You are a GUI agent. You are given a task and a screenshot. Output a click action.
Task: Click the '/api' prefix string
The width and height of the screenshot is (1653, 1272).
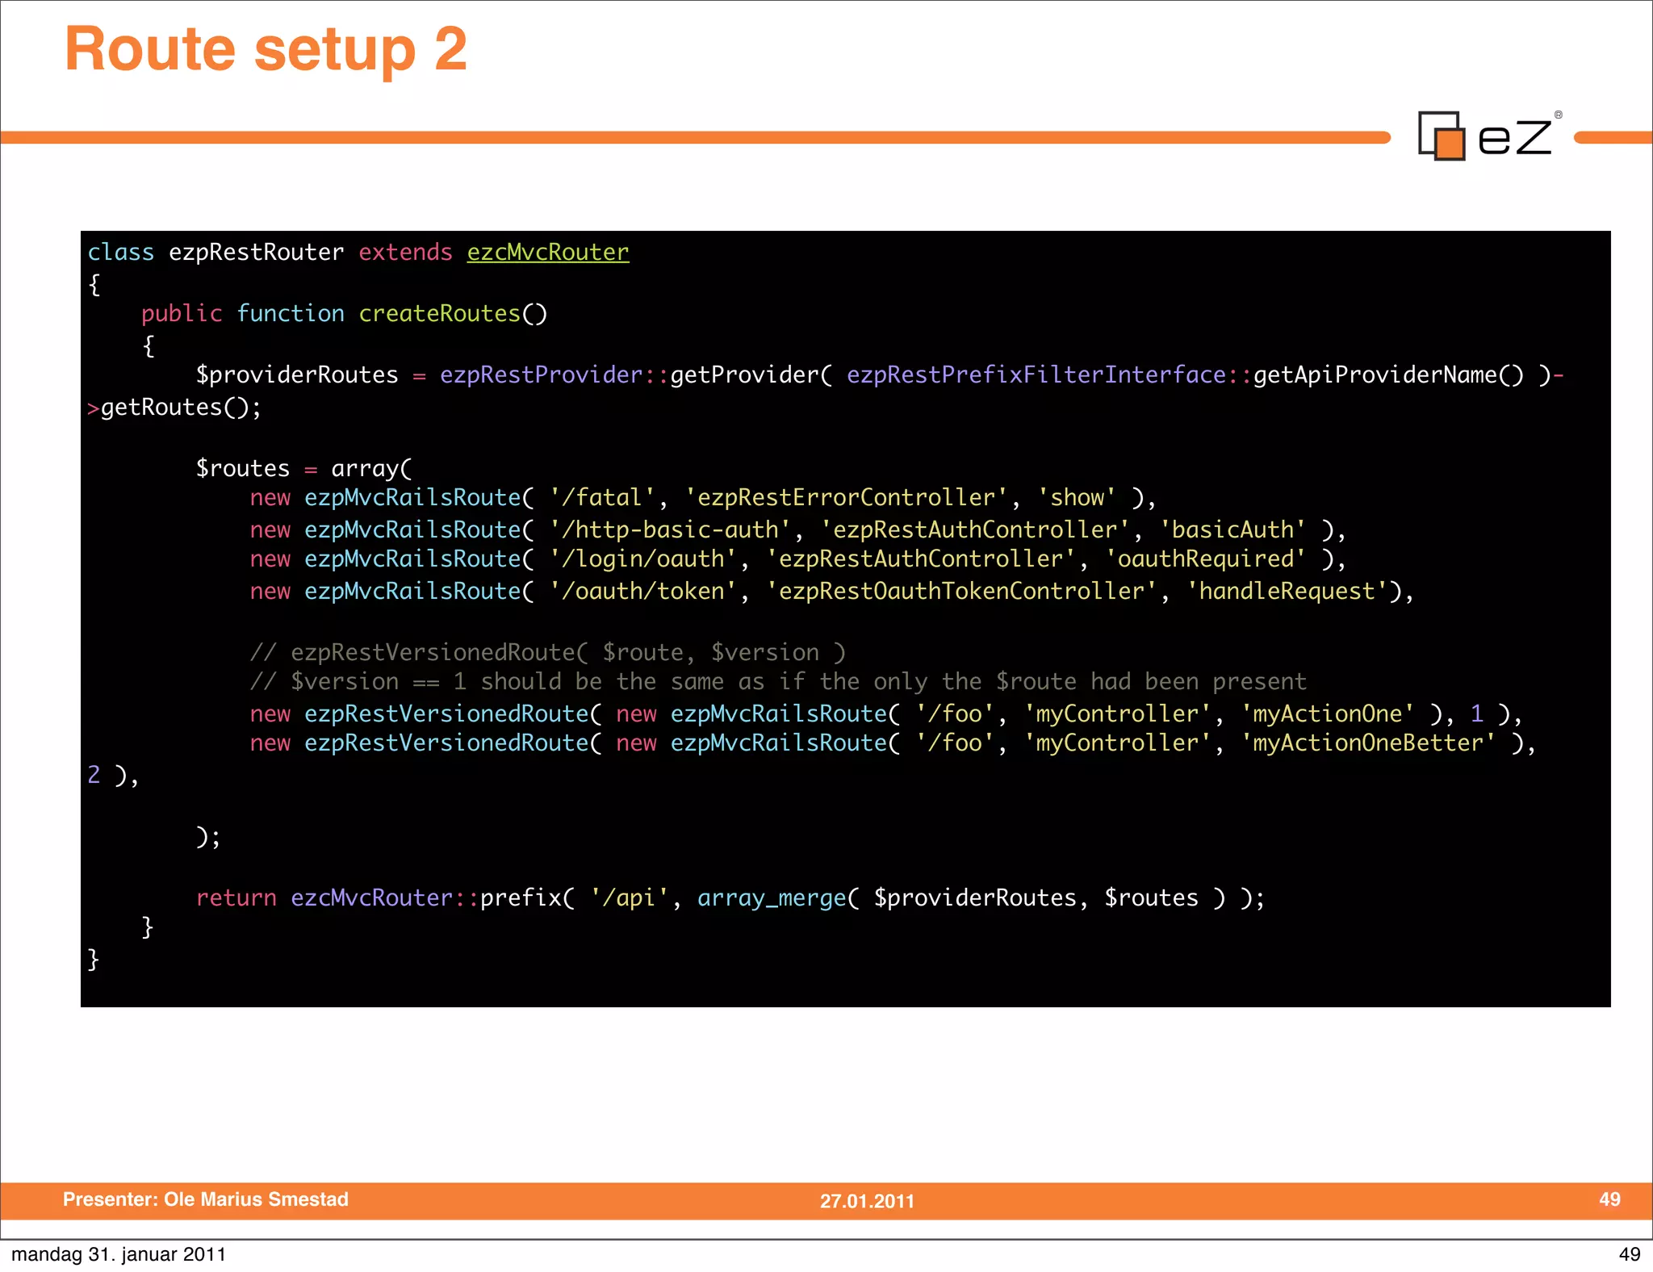[x=630, y=898]
